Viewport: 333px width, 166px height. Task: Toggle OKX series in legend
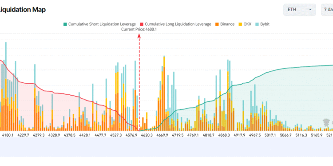[x=245, y=24]
